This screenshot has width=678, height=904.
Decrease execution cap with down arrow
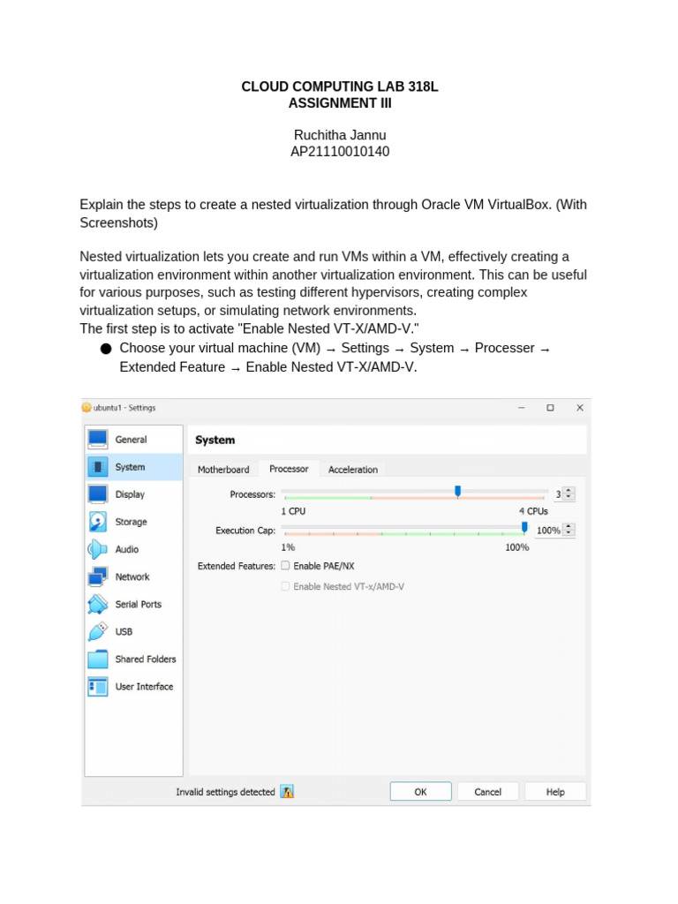[x=569, y=532]
